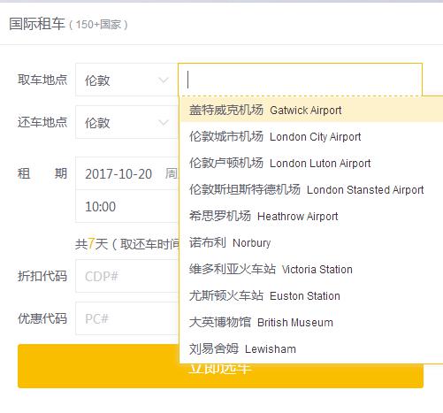Click the PC# promo code field

click(127, 318)
